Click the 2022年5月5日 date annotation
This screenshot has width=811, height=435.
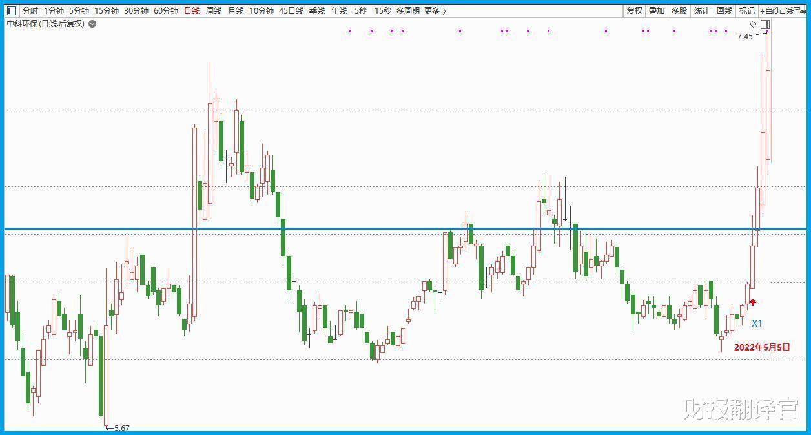(x=762, y=347)
